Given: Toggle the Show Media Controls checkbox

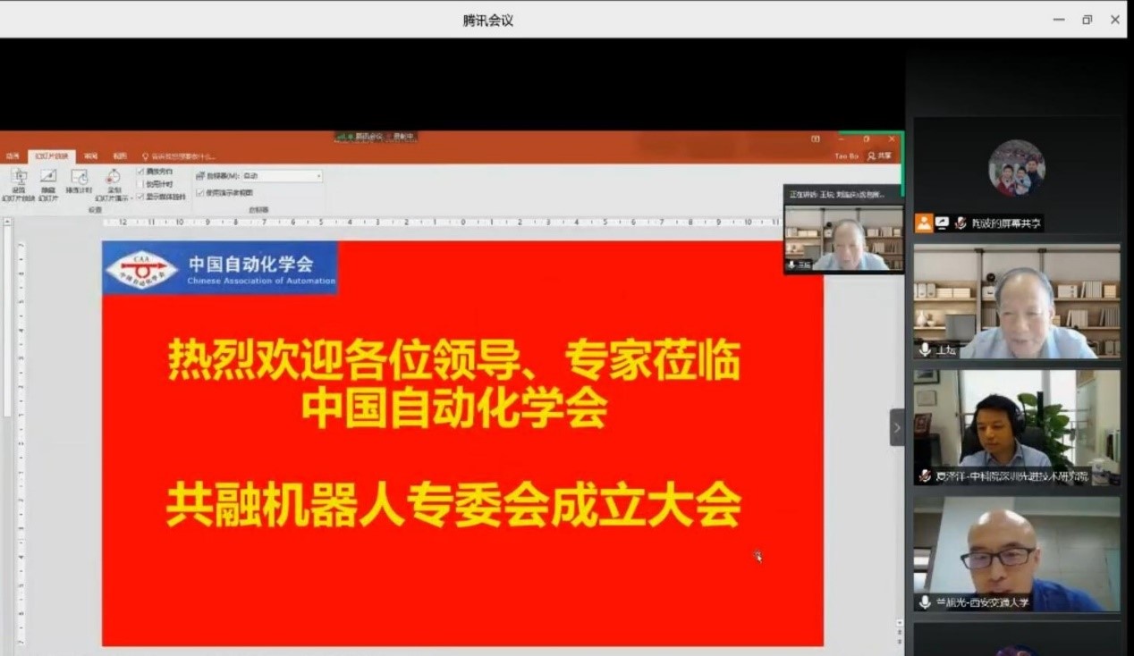Looking at the screenshot, I should 140,196.
